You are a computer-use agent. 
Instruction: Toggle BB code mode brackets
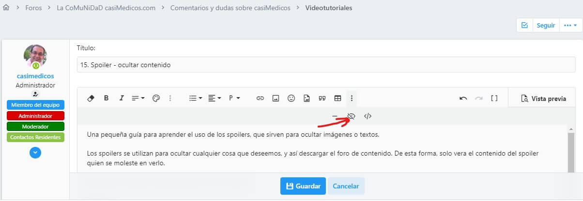click(494, 98)
